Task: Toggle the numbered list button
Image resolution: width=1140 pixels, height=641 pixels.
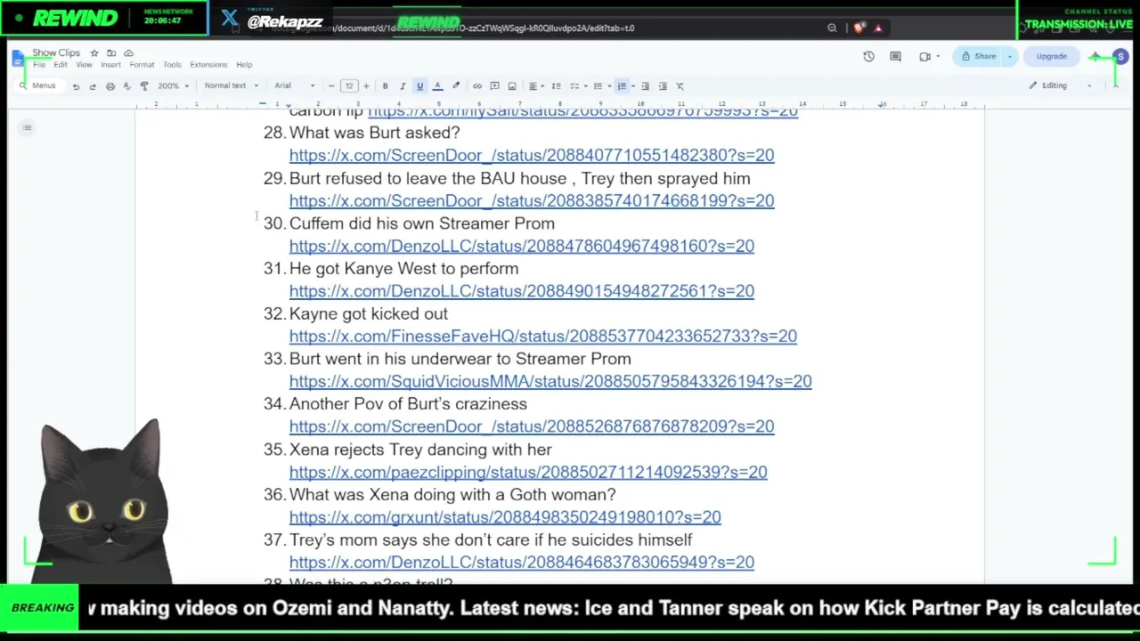Action: [622, 86]
